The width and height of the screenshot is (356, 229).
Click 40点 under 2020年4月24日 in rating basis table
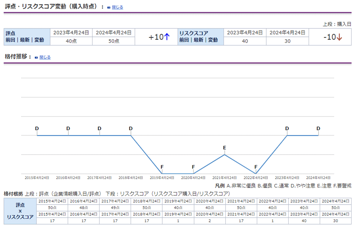(x=209, y=208)
